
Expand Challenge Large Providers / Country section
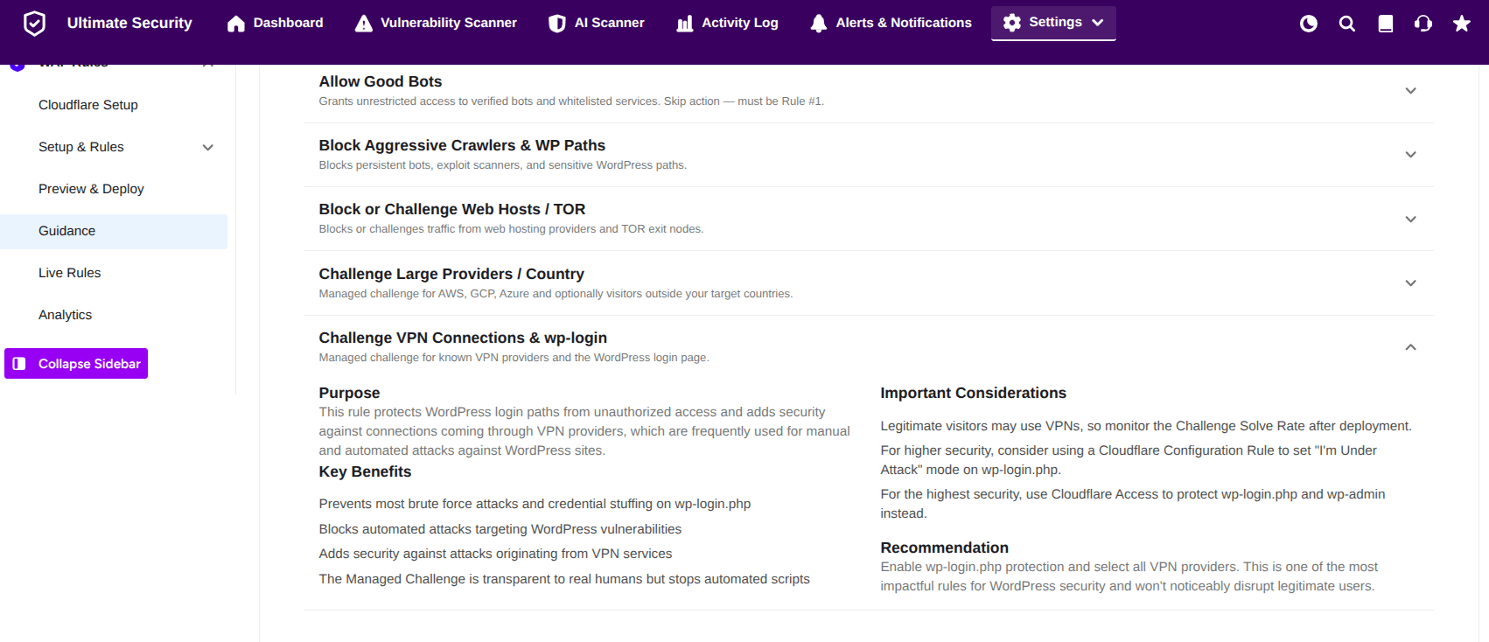pos(1410,283)
